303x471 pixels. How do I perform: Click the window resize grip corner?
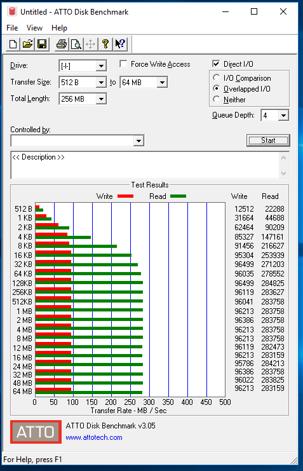pos(293,460)
